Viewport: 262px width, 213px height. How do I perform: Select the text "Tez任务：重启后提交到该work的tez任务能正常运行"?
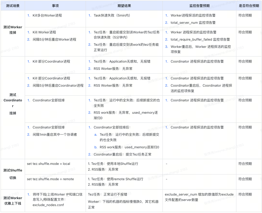coord(126,47)
